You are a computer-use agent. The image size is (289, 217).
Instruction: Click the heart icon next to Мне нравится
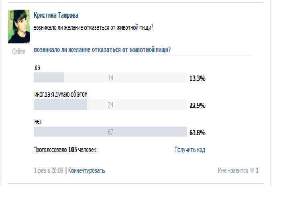point(252,171)
